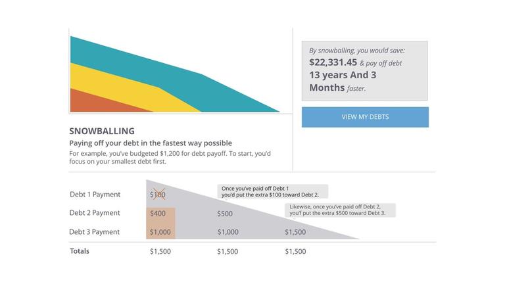The image size is (505, 284).
Task: Select the orange area in the debt chart
Action: 97,104
